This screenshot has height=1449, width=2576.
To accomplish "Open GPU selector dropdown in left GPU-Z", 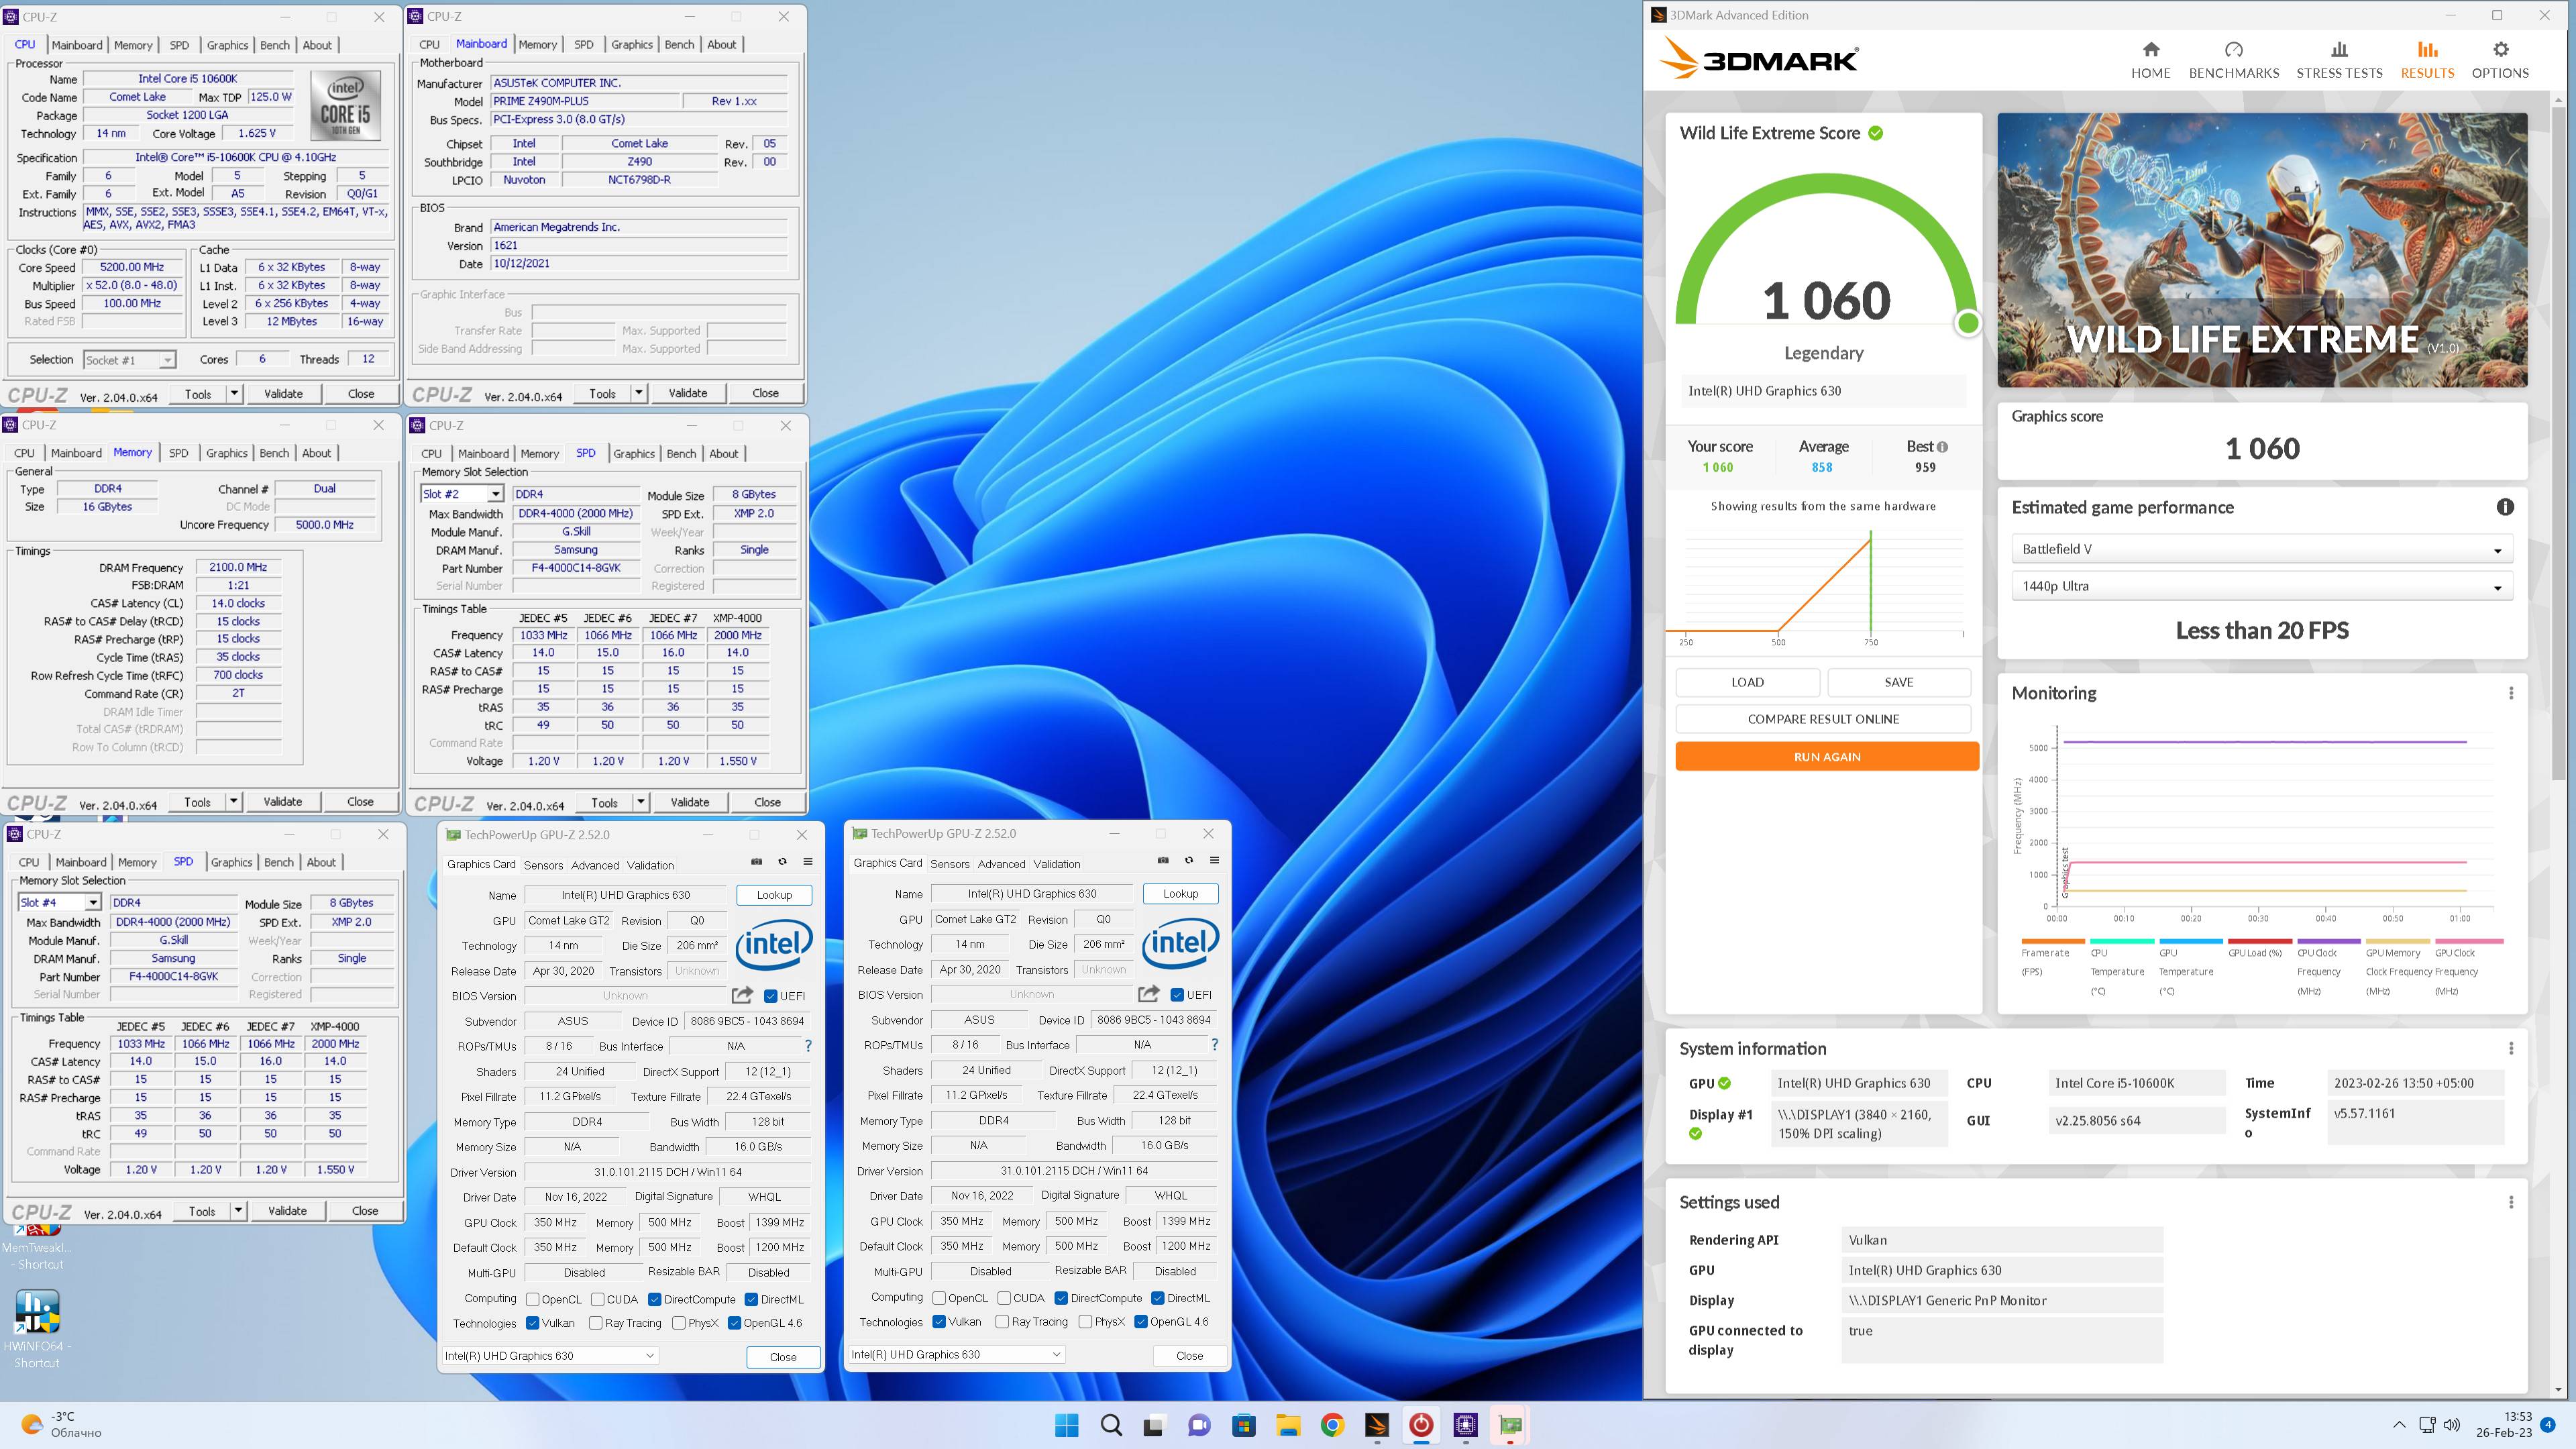I will click(550, 1356).
